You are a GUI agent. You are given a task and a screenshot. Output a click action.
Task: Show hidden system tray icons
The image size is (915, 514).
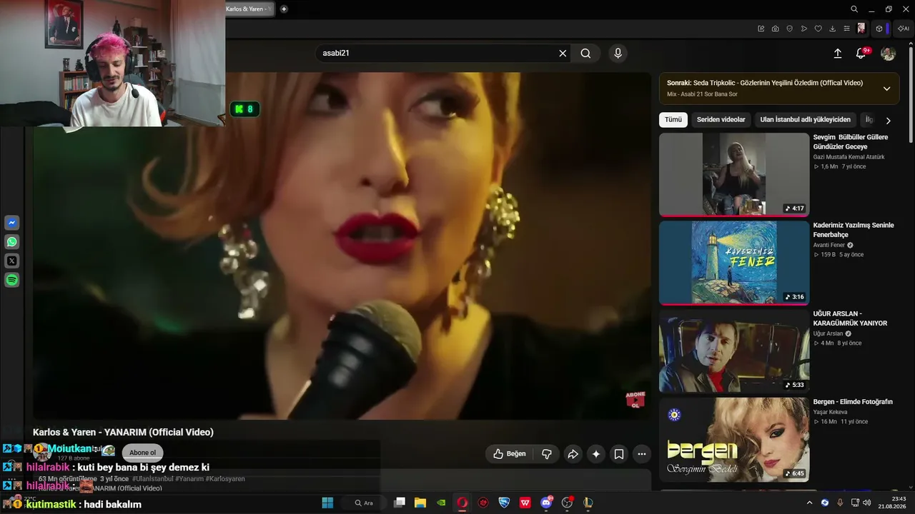pyautogui.click(x=809, y=503)
